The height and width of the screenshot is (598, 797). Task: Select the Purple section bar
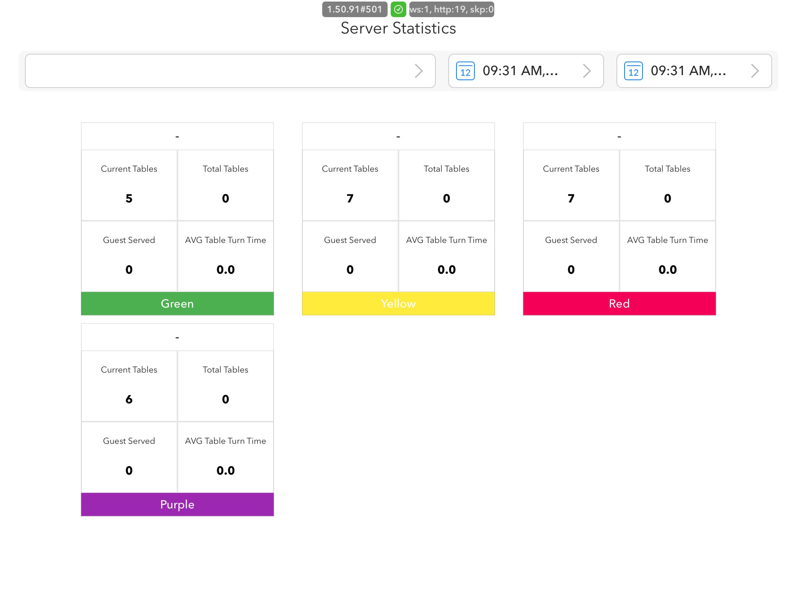tap(177, 504)
